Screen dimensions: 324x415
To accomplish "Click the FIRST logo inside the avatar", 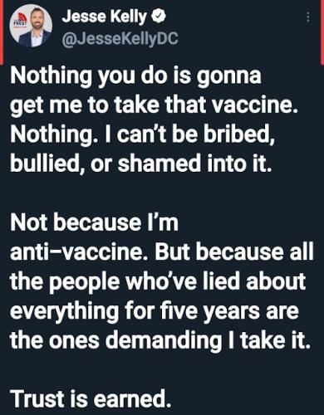I will 22,22.
